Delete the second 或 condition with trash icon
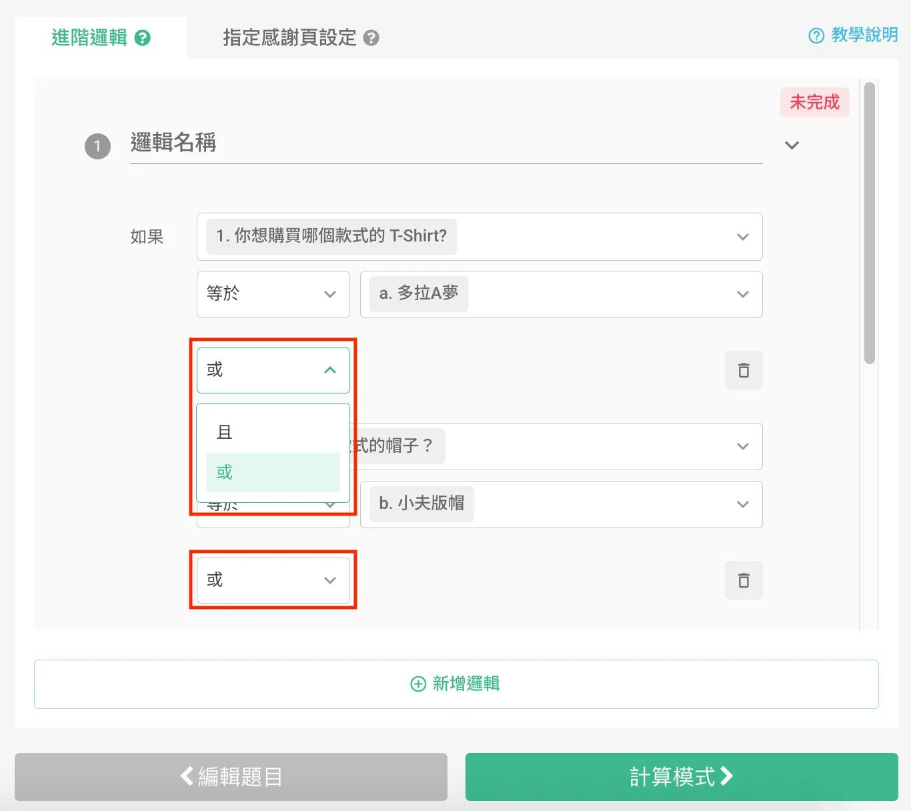911x811 pixels. pyautogui.click(x=744, y=580)
